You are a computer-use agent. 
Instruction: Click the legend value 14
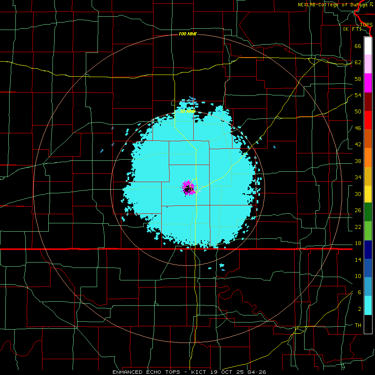coord(358,260)
